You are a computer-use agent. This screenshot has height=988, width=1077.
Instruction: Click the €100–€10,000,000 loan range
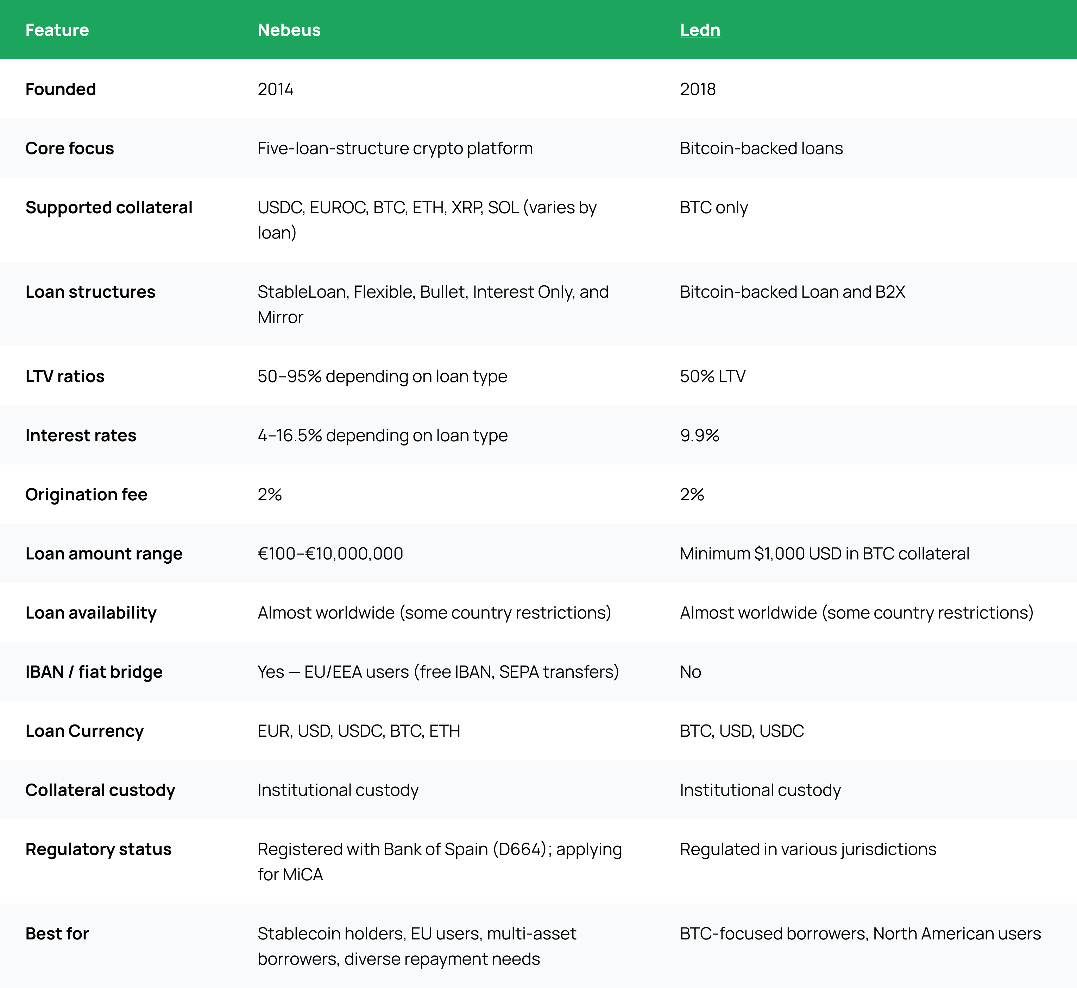coord(330,553)
